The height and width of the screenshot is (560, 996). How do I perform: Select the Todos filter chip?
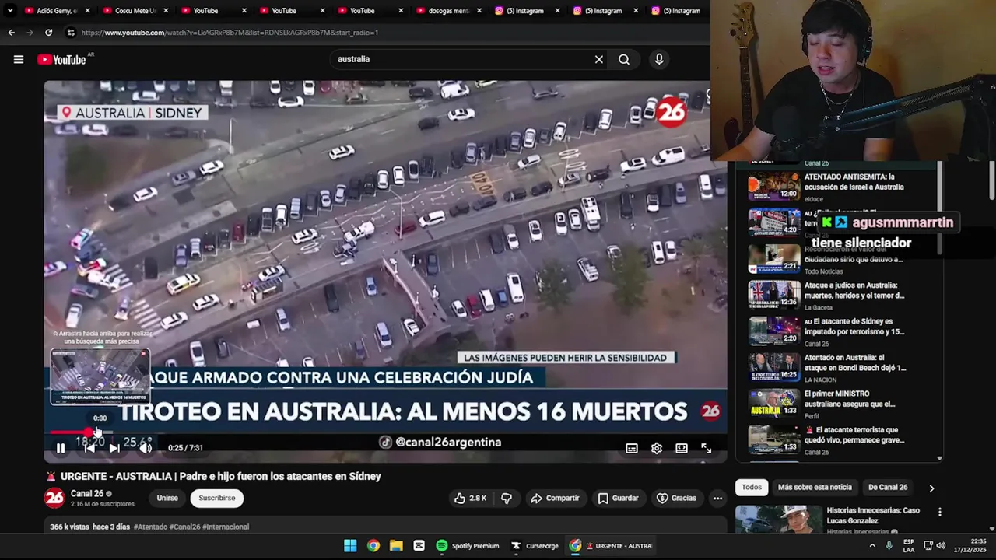click(x=752, y=487)
